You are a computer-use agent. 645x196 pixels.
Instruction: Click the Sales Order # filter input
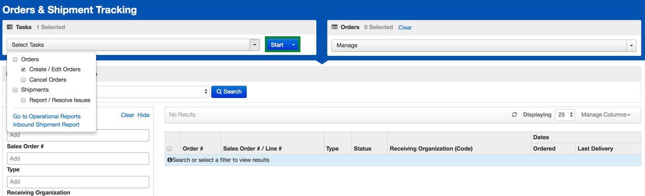[x=78, y=158]
